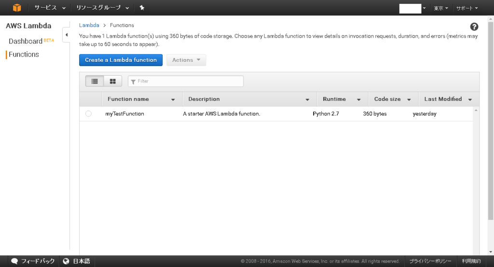
Task: Click into the Filter input field
Action: point(186,81)
